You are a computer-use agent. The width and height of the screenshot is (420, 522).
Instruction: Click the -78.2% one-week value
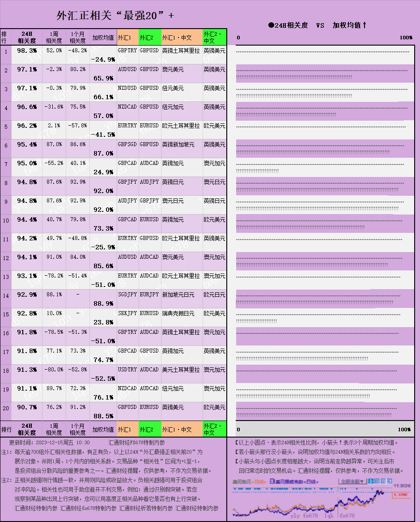point(54,276)
